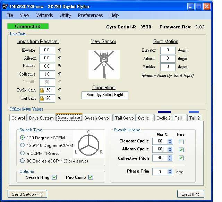Image resolution: width=222 pixels, height=202 pixels.
Task: Open the Tail 1 tab
Action: coord(180,118)
